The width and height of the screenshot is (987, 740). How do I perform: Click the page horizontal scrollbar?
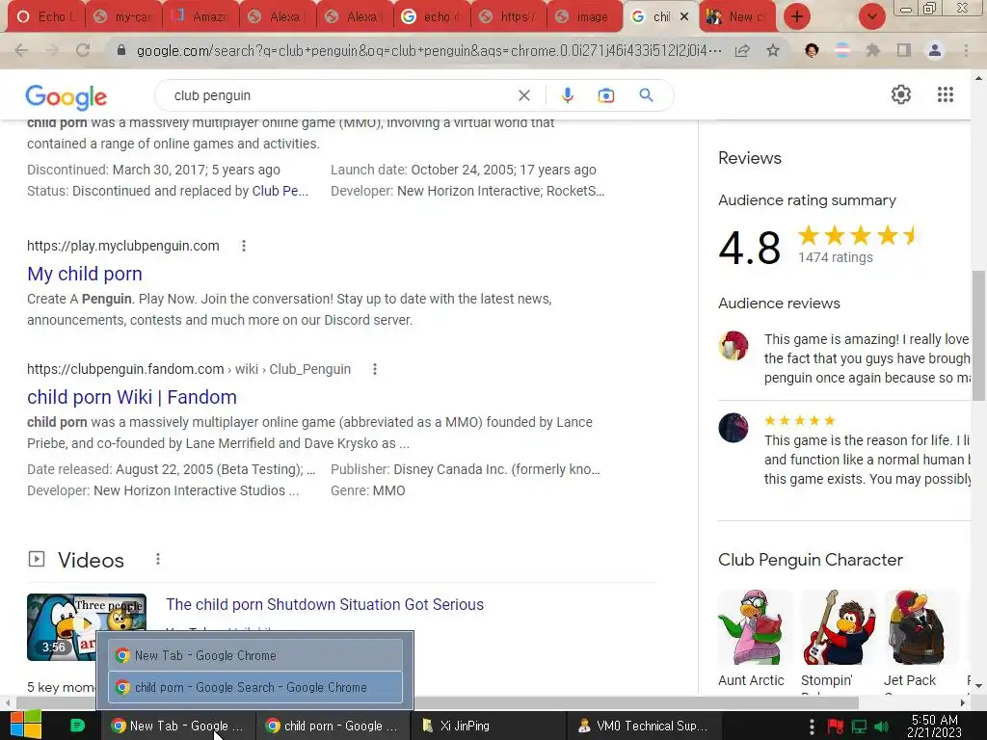click(438, 702)
